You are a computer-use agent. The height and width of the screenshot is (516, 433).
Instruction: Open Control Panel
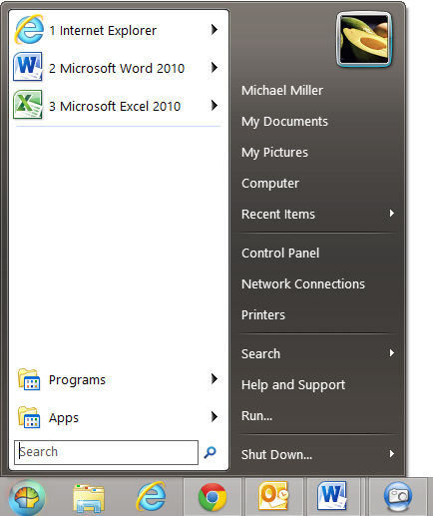280,254
